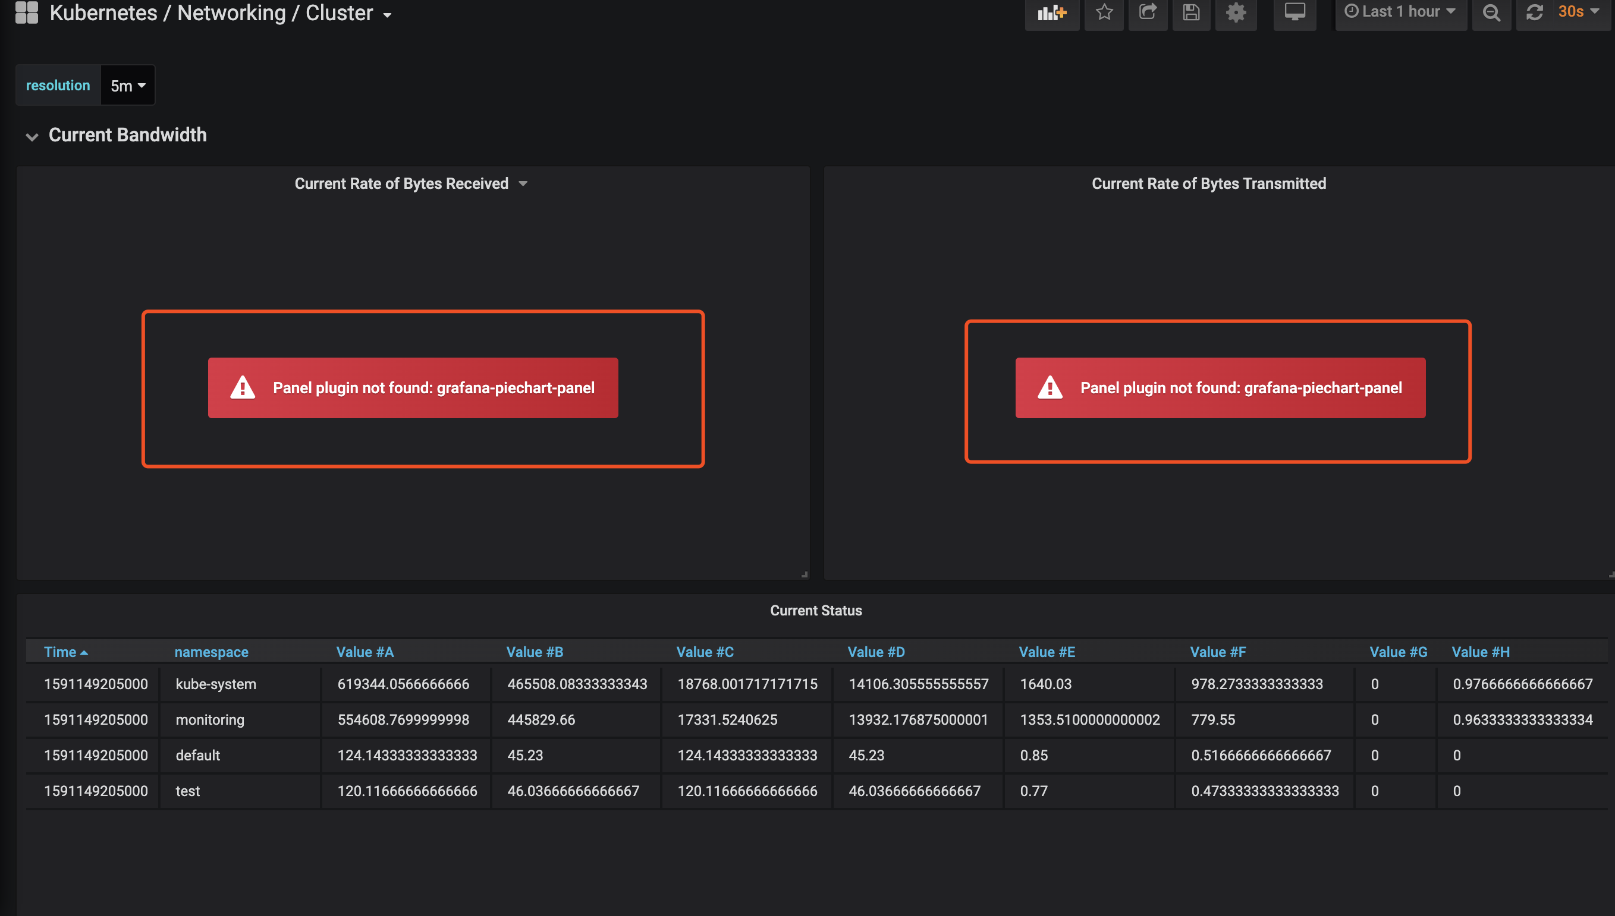Viewport: 1615px width, 916px height.
Task: Click the default namespace cell
Action: 240,755
